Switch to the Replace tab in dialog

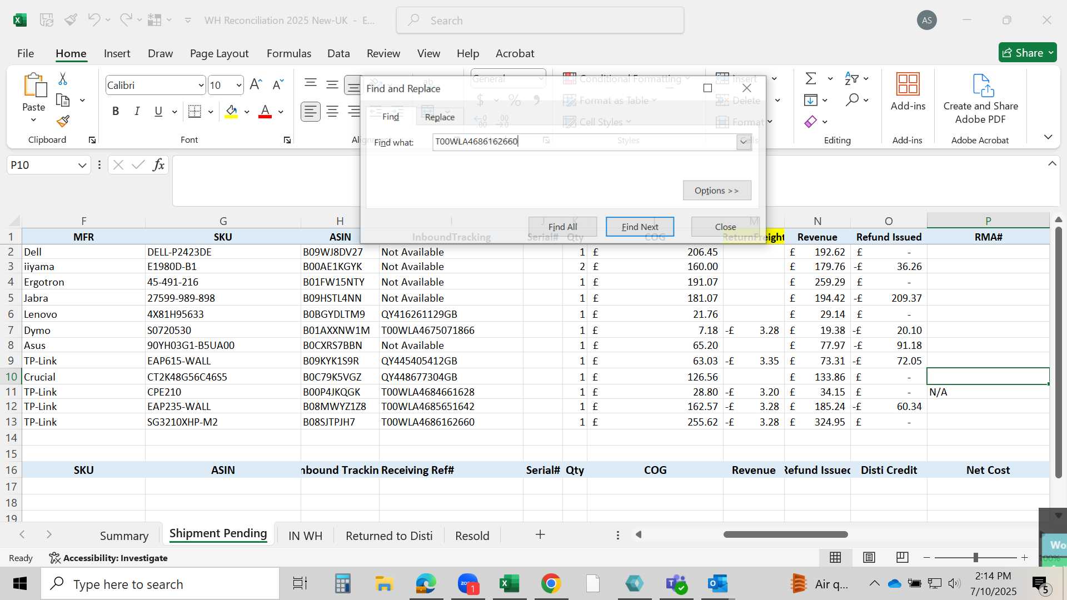pos(440,117)
